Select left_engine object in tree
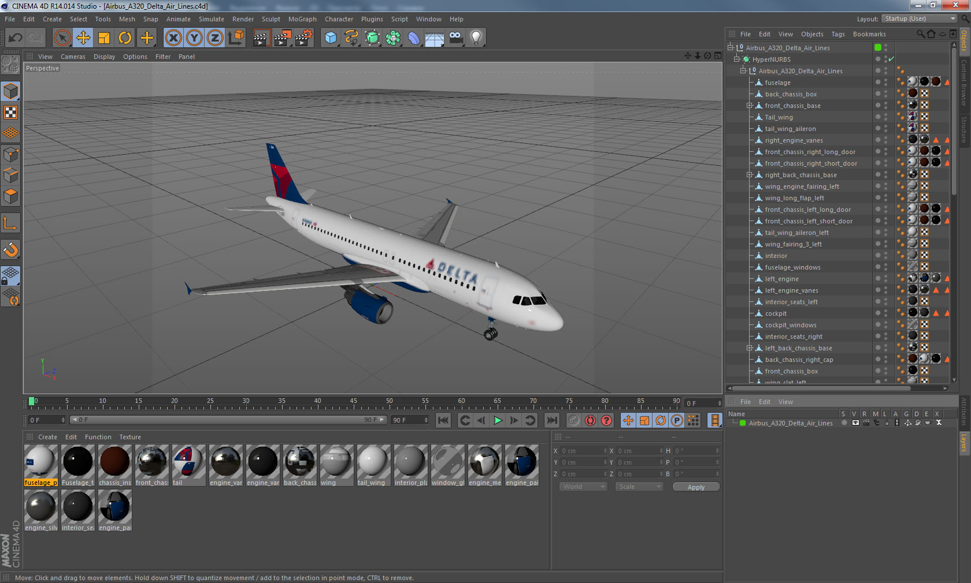 tap(781, 279)
